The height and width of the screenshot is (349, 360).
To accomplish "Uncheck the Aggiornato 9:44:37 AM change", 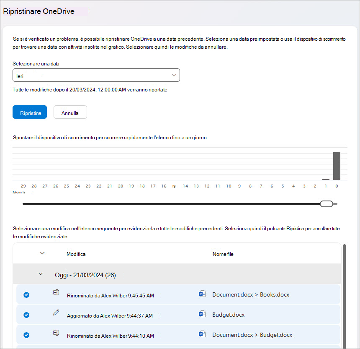I will tap(26, 315).
